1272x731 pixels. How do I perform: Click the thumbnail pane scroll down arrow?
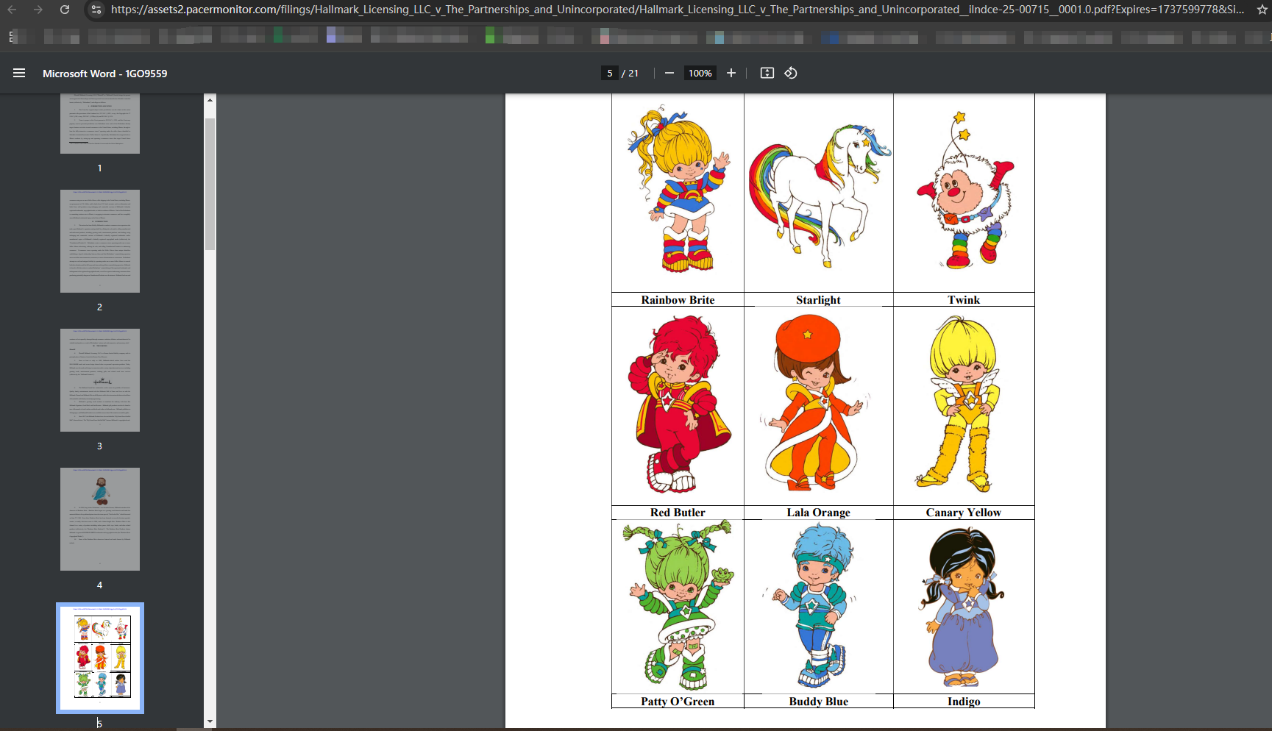(210, 721)
